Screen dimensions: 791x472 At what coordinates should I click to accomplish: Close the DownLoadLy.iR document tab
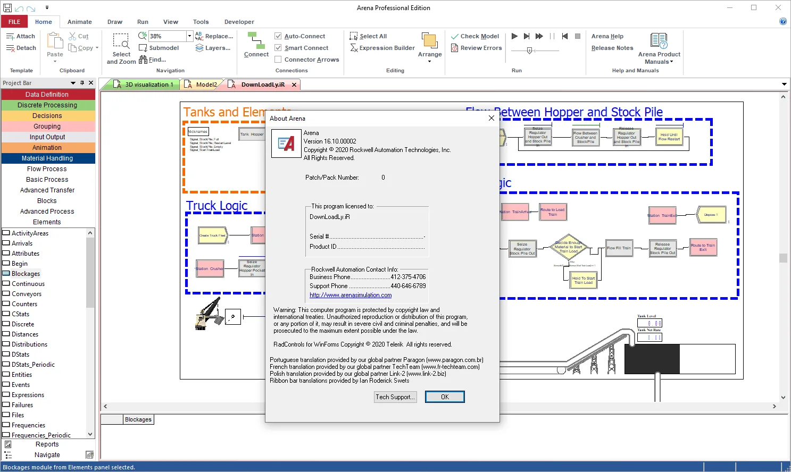294,85
